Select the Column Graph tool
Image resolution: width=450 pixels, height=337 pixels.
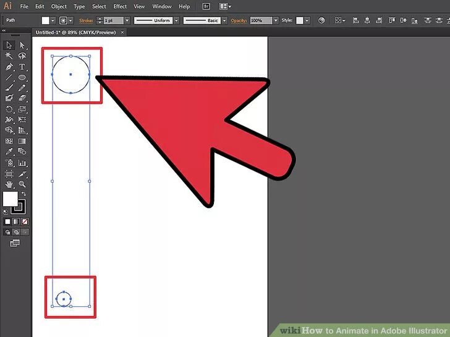click(22, 163)
